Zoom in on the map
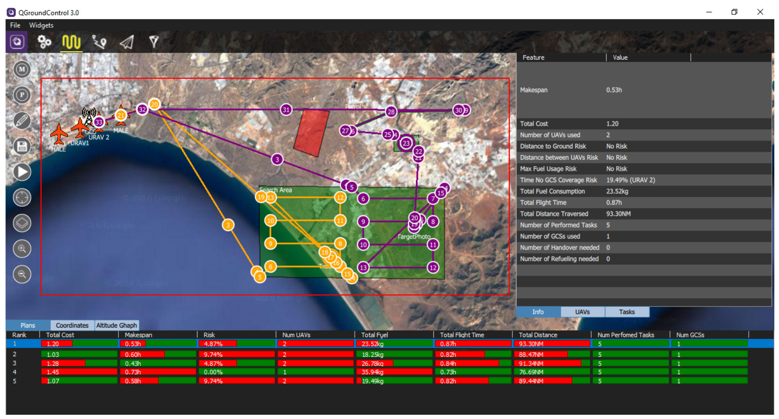Image resolution: width=779 pixels, height=419 pixels. click(x=22, y=249)
